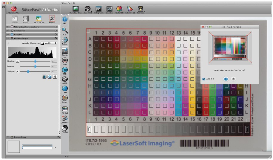
Task: Open the WorkflowPilot icon
Action: coord(14,9)
